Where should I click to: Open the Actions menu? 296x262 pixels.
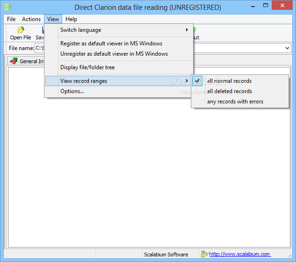[31, 19]
